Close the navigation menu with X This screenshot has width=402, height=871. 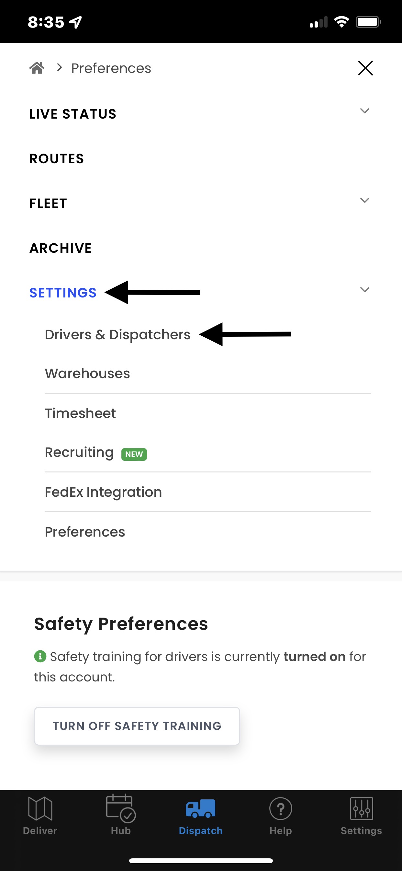pos(365,68)
